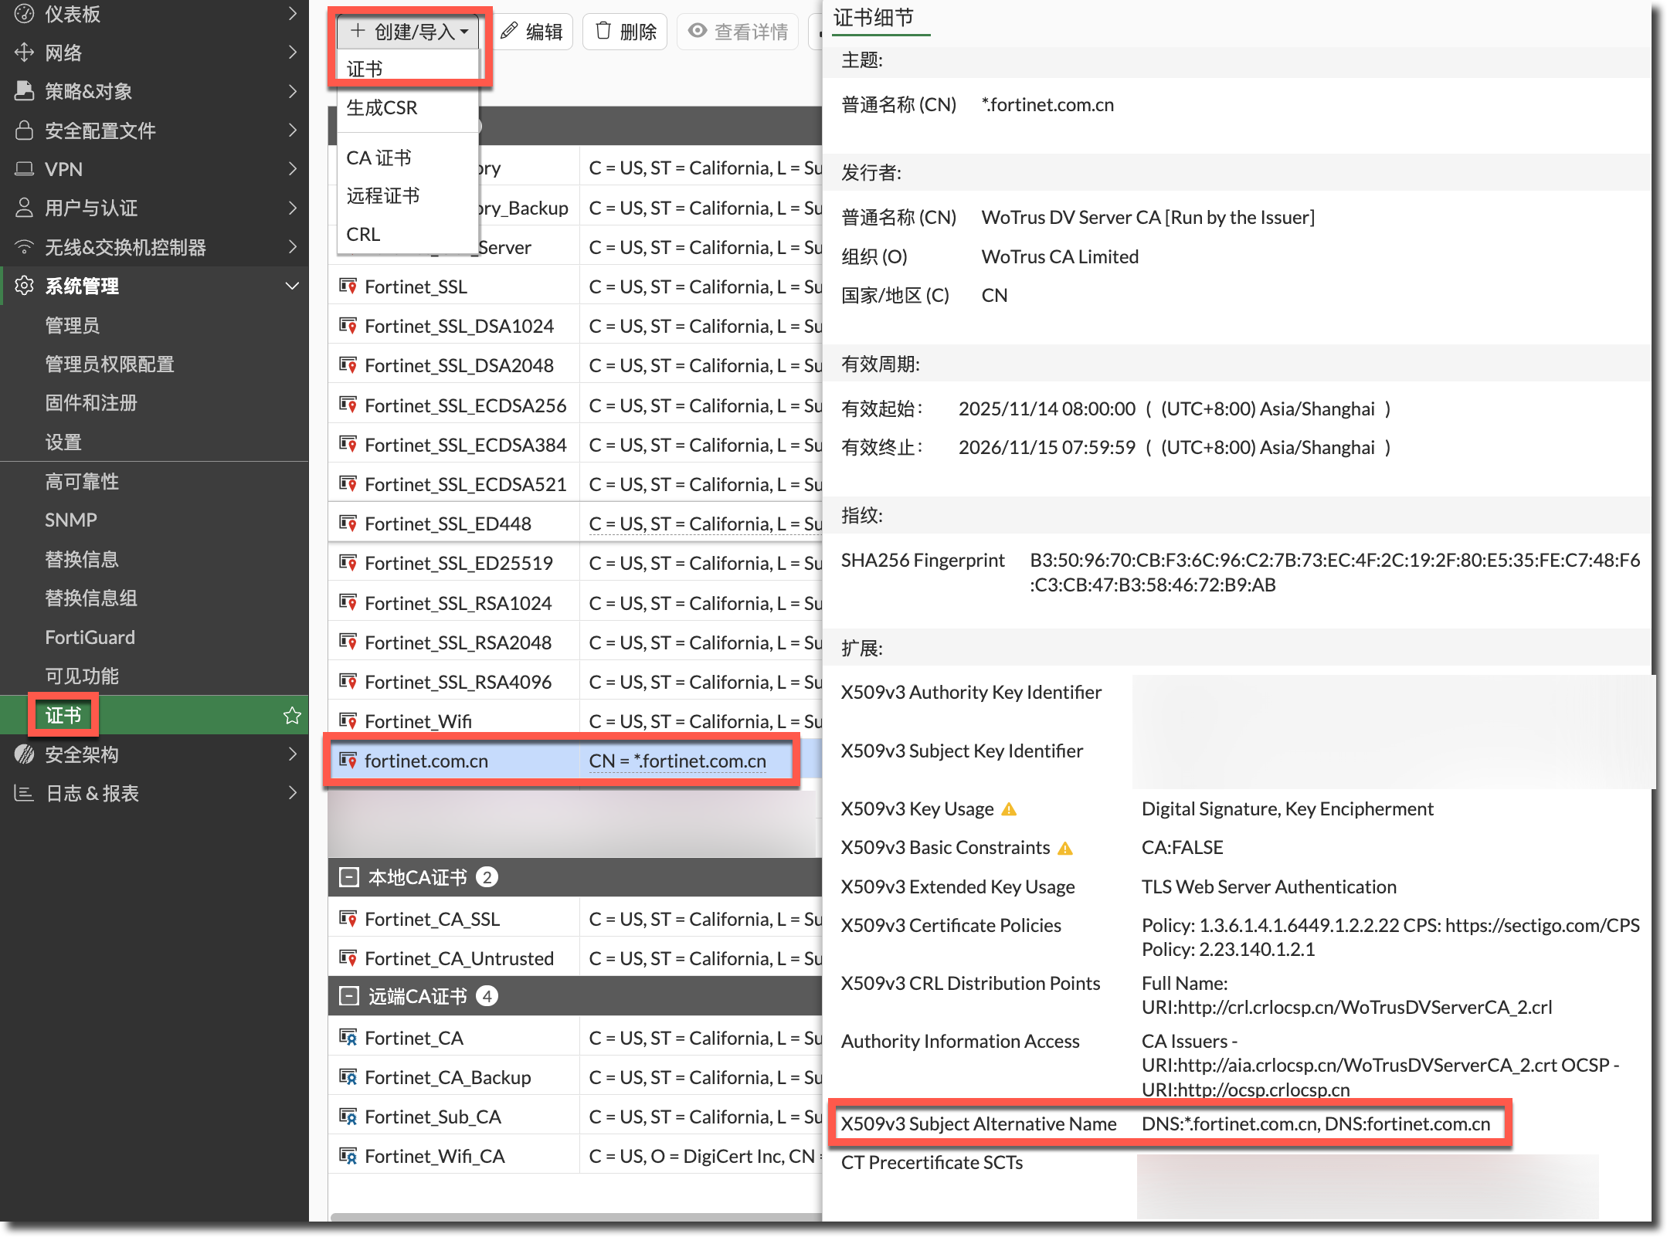Click the trash icon on 删除 button

[x=603, y=31]
